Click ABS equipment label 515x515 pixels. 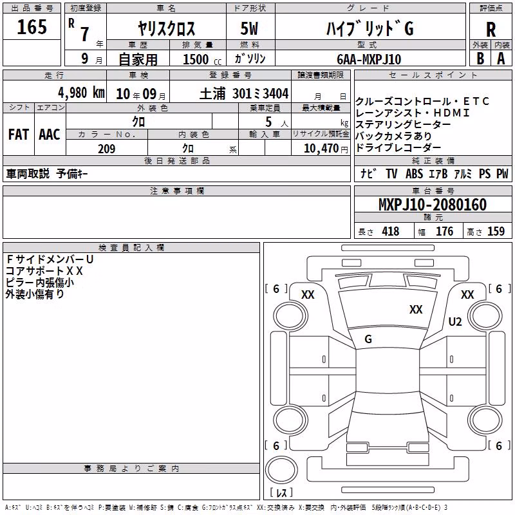pos(414,173)
